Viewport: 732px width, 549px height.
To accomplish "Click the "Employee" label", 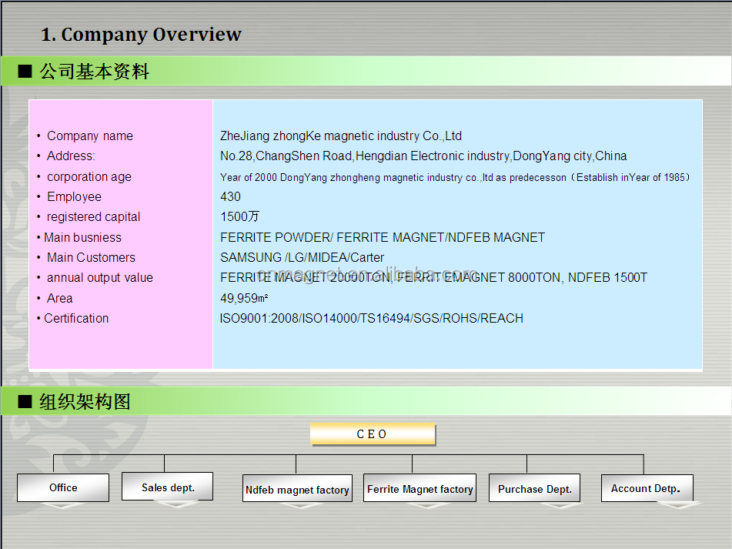I will coord(74,197).
